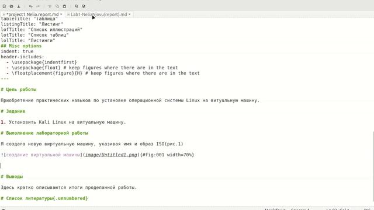Click the line 'Здесь кратко описываются итоги'
The width and height of the screenshot is (374, 210).
click(69, 188)
